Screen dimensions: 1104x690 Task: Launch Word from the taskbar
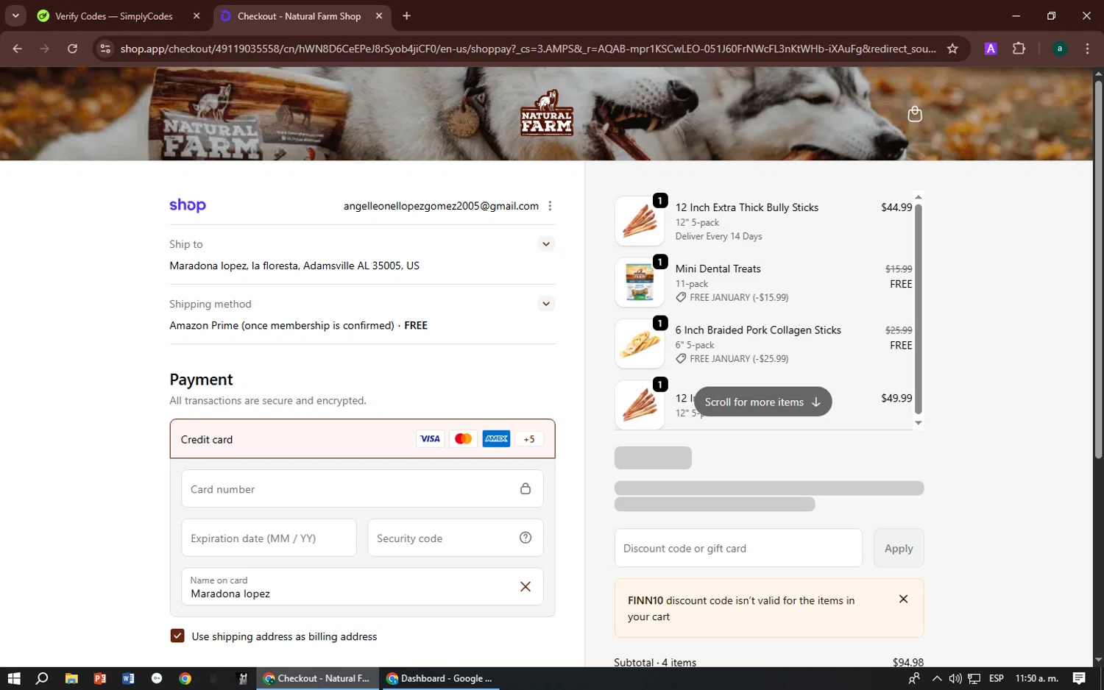click(128, 678)
